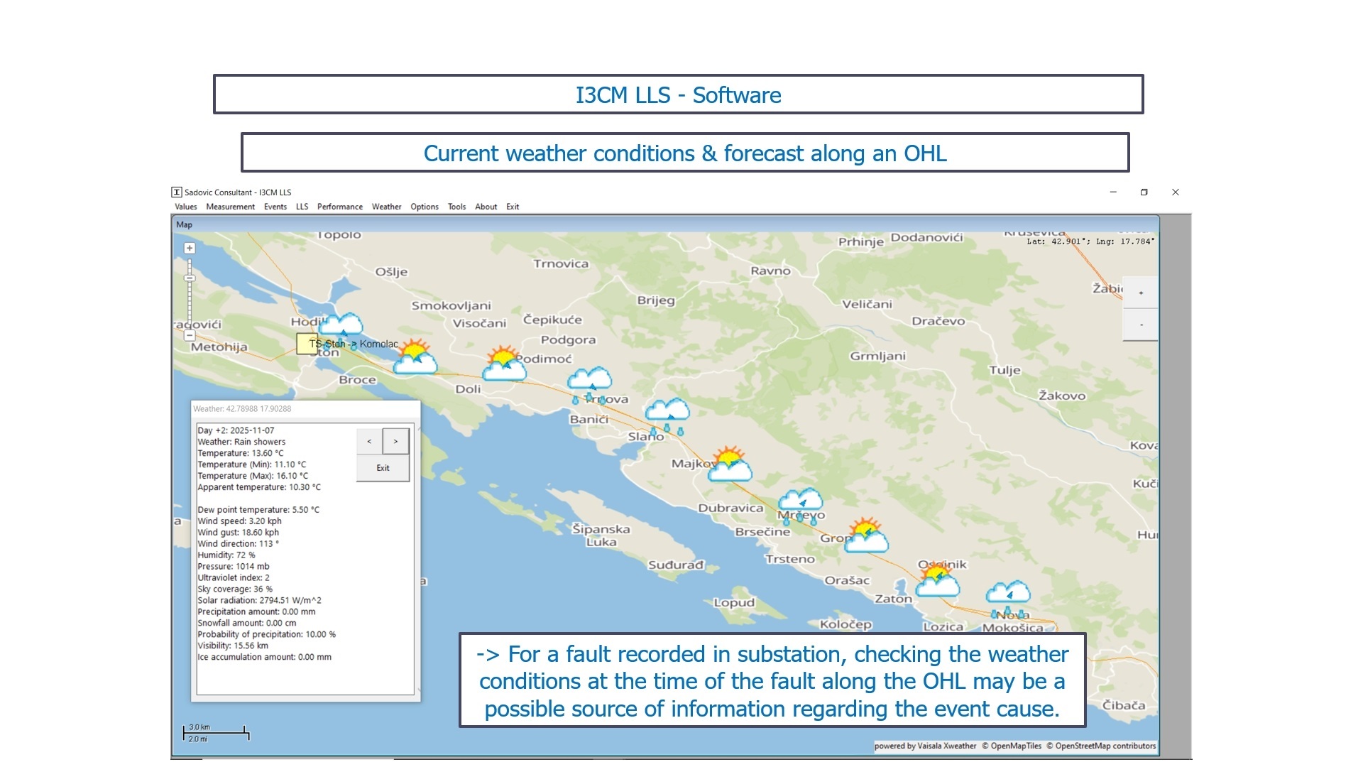This screenshot has width=1363, height=767.
Task: Show next forecast day with > button
Action: [x=395, y=441]
